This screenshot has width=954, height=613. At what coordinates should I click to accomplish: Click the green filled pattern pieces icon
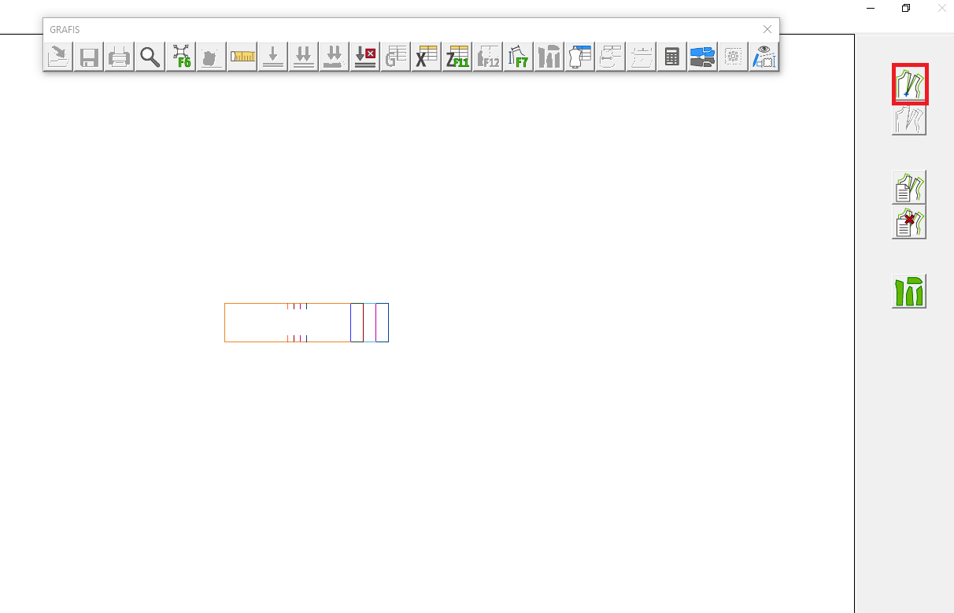point(909,291)
